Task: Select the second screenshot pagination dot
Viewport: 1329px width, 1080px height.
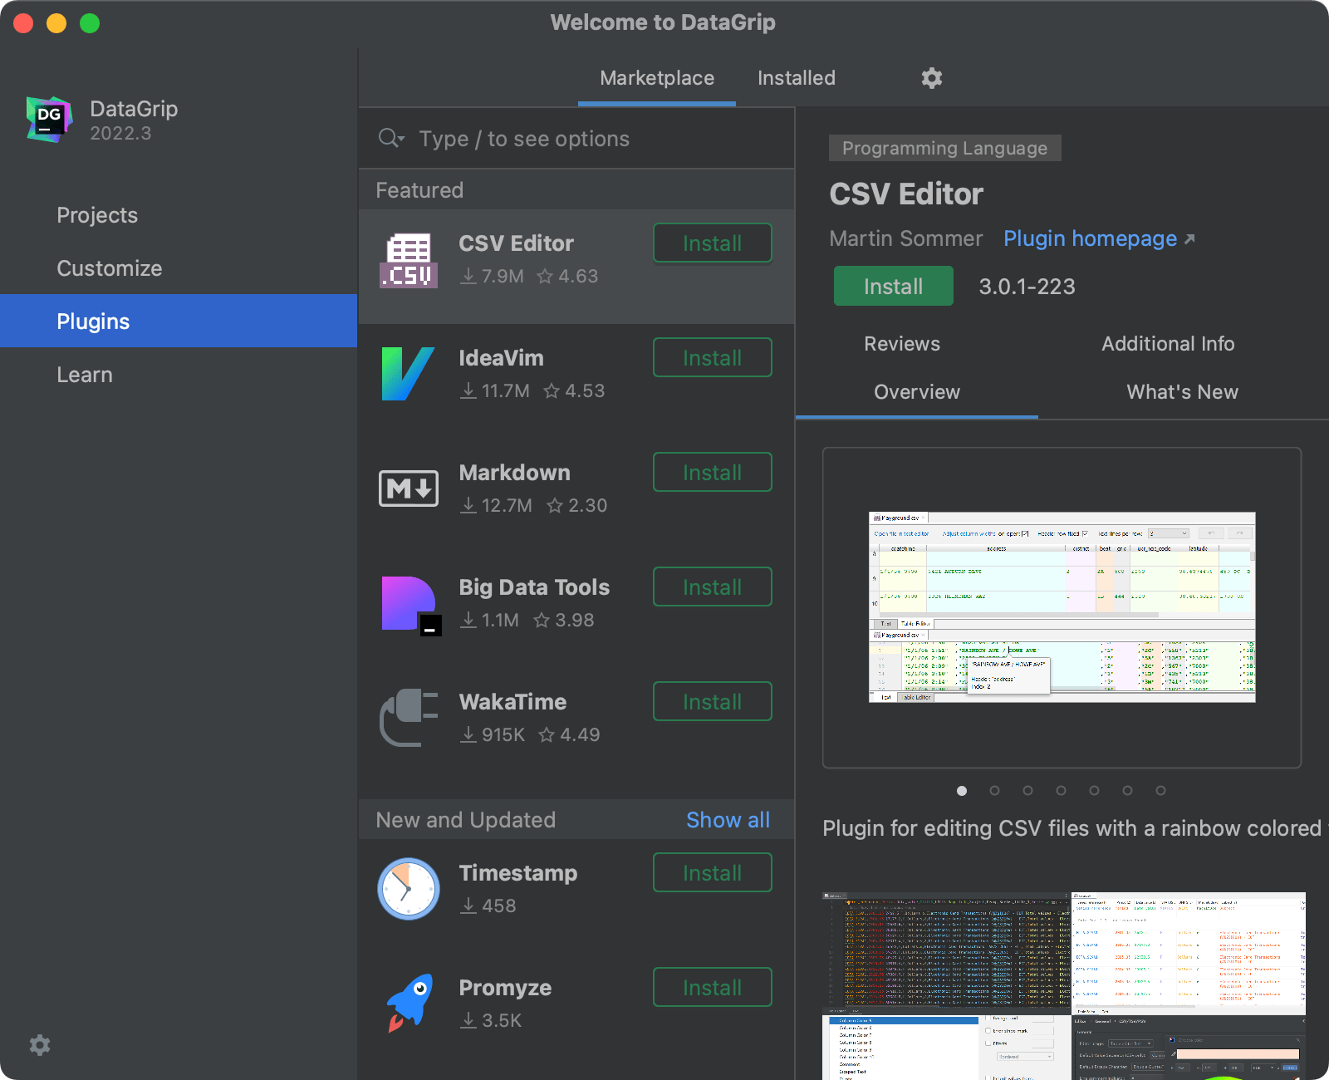Action: [x=994, y=791]
